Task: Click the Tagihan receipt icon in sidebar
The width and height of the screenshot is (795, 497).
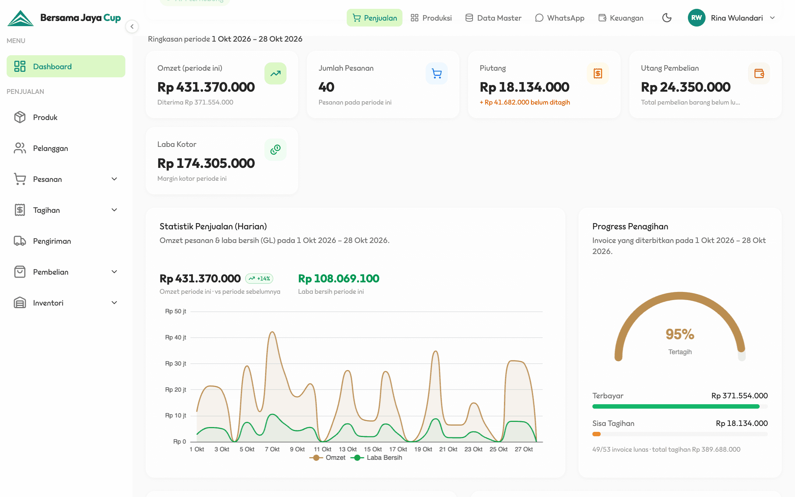Action: pyautogui.click(x=20, y=210)
